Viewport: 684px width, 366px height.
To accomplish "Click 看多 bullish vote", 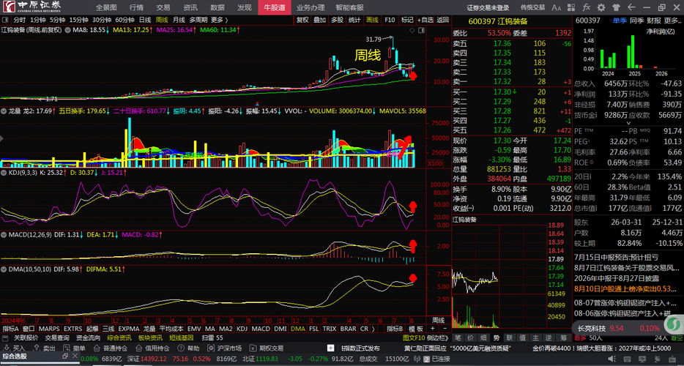I will [580, 337].
